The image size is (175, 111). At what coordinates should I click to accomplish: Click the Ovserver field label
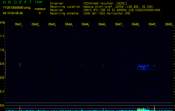tap(57, 3)
